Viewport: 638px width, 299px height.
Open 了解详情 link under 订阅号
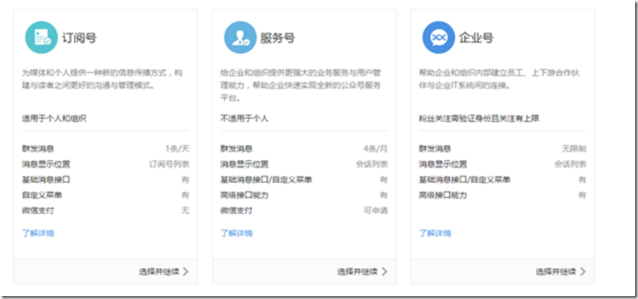click(x=38, y=233)
